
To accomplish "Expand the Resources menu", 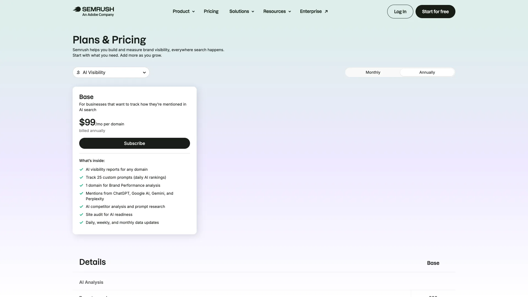I will [x=277, y=12].
